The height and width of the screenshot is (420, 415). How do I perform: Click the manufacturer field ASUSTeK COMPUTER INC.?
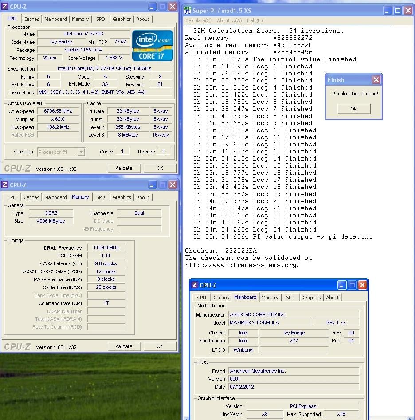[x=294, y=314]
